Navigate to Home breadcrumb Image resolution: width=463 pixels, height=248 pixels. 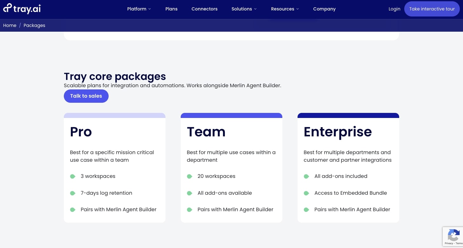(10, 25)
